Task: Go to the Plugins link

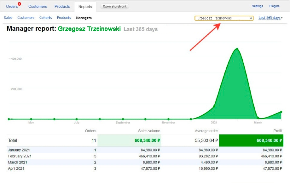Action: coord(274,6)
